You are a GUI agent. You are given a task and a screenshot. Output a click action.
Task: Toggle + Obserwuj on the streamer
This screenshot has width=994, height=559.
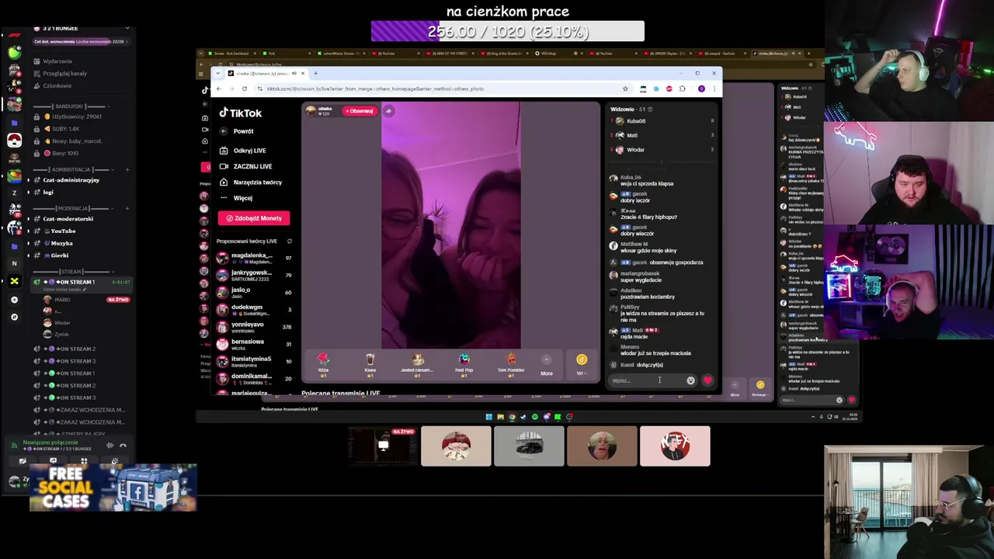[360, 111]
